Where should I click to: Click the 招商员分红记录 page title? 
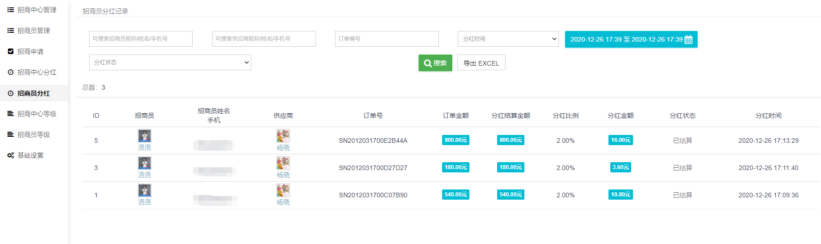click(105, 11)
